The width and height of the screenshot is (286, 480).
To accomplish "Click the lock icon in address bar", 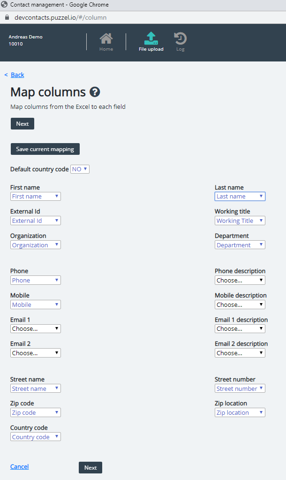I will click(x=7, y=17).
